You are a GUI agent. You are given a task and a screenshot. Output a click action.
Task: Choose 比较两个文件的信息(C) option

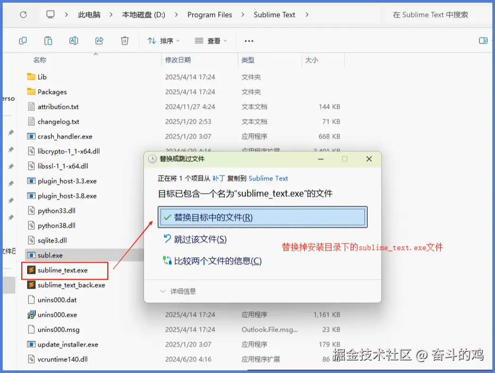(x=212, y=261)
